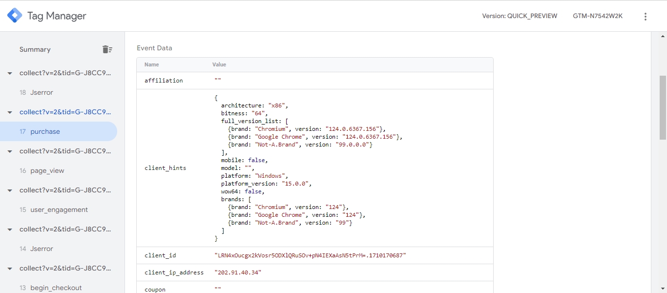Clear the event list with trash icon
This screenshot has height=293, width=667.
click(x=107, y=49)
